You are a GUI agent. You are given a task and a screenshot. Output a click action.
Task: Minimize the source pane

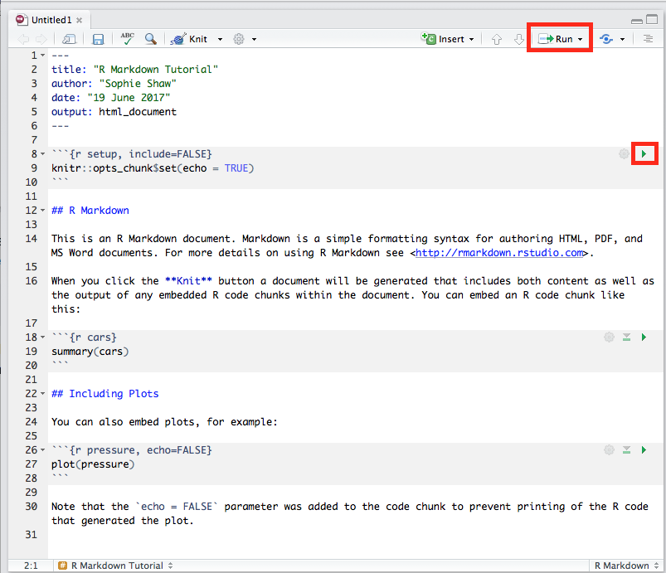[637, 21]
